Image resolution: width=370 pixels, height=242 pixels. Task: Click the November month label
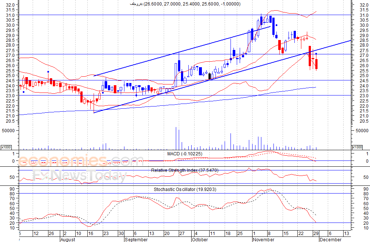click(x=263, y=240)
